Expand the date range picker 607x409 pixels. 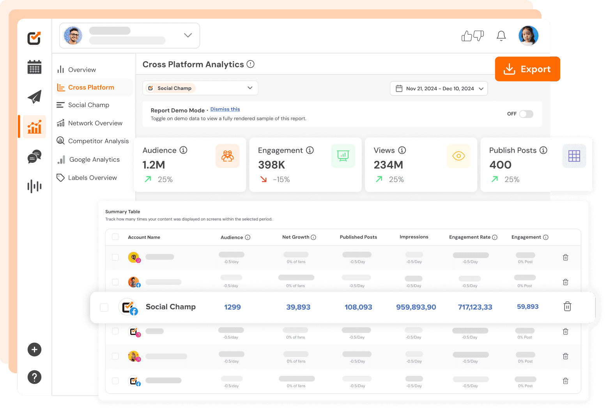pos(439,88)
